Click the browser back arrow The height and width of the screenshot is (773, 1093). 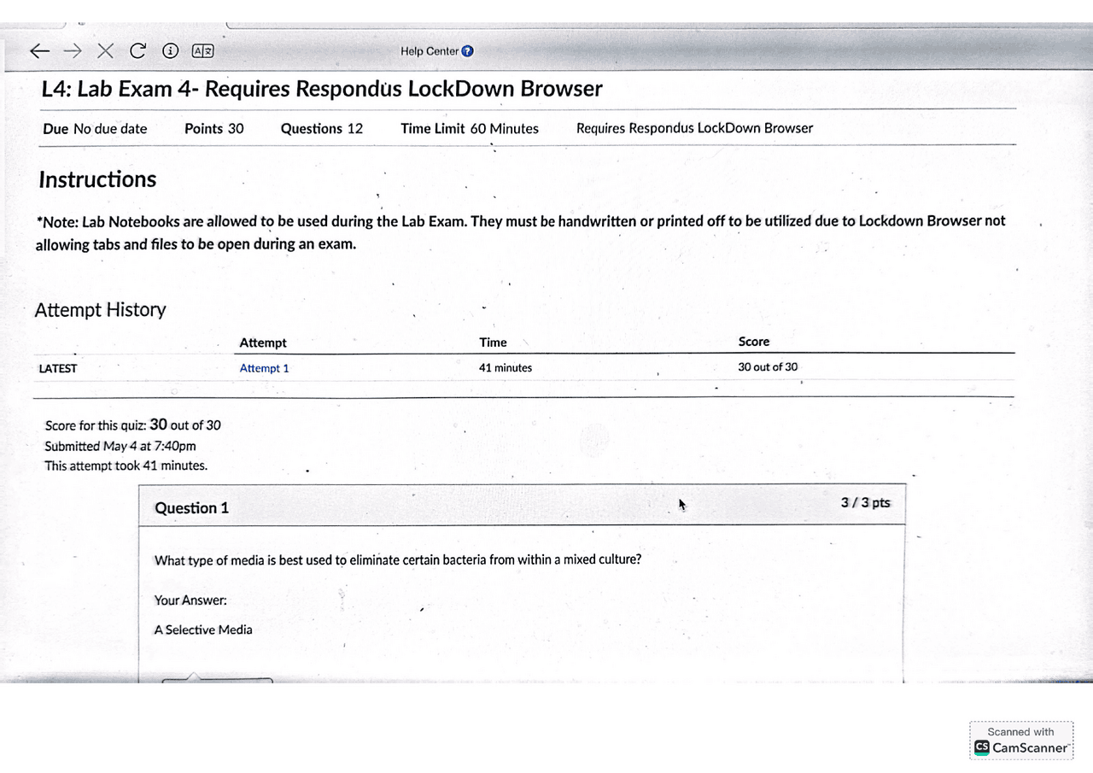point(39,51)
